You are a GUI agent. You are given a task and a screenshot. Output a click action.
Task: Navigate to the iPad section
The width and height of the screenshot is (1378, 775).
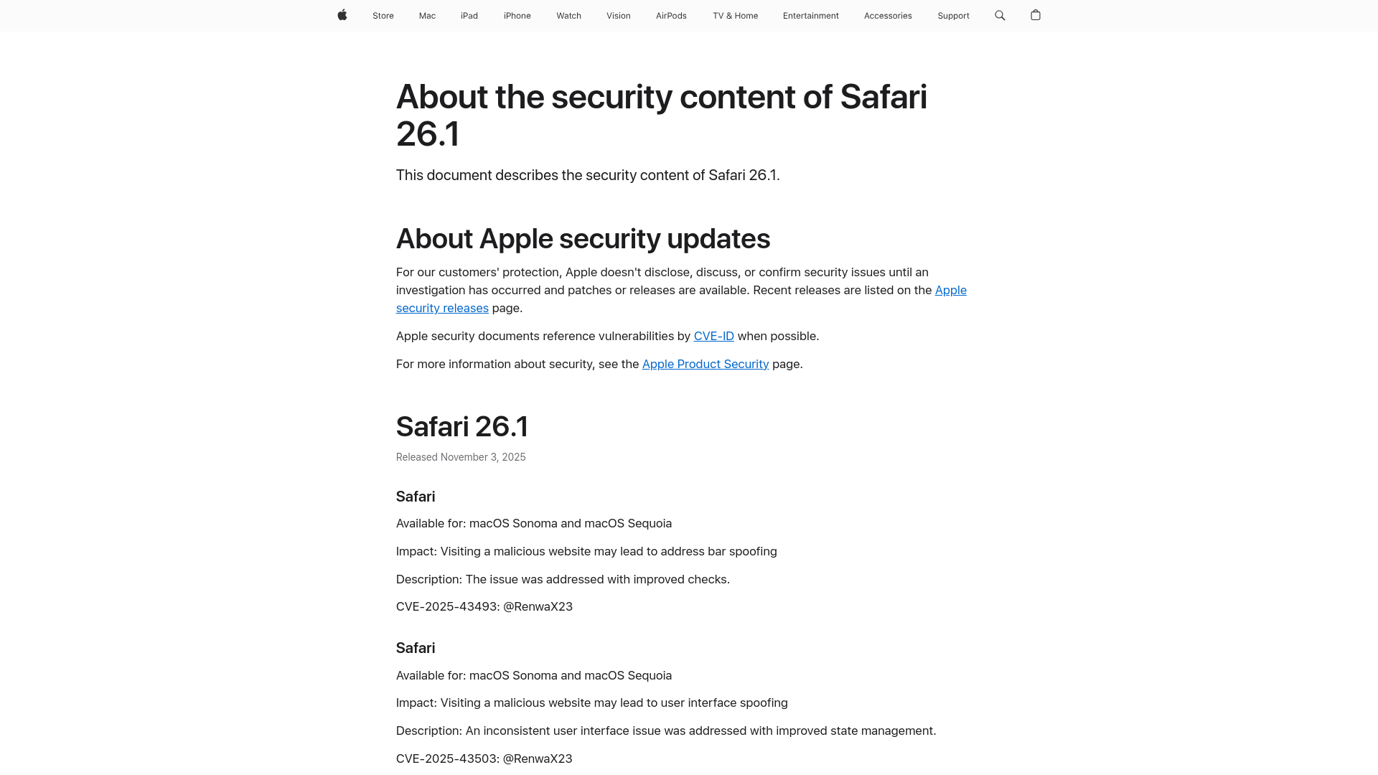pyautogui.click(x=469, y=15)
